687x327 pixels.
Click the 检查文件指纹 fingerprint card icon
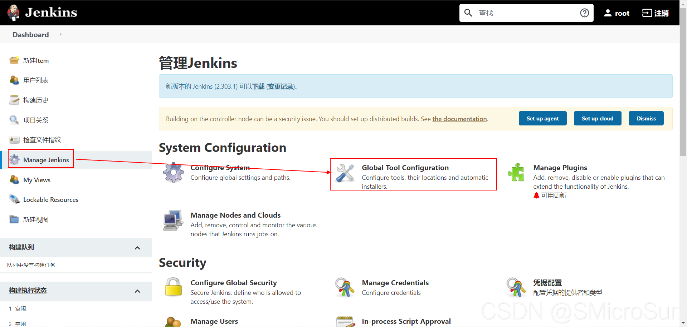pyautogui.click(x=14, y=140)
